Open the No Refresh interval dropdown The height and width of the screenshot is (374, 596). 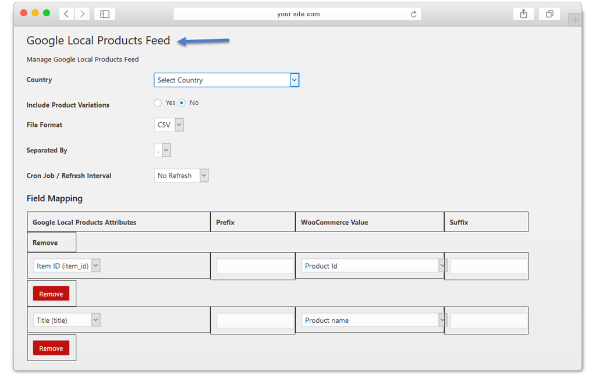[x=182, y=176]
